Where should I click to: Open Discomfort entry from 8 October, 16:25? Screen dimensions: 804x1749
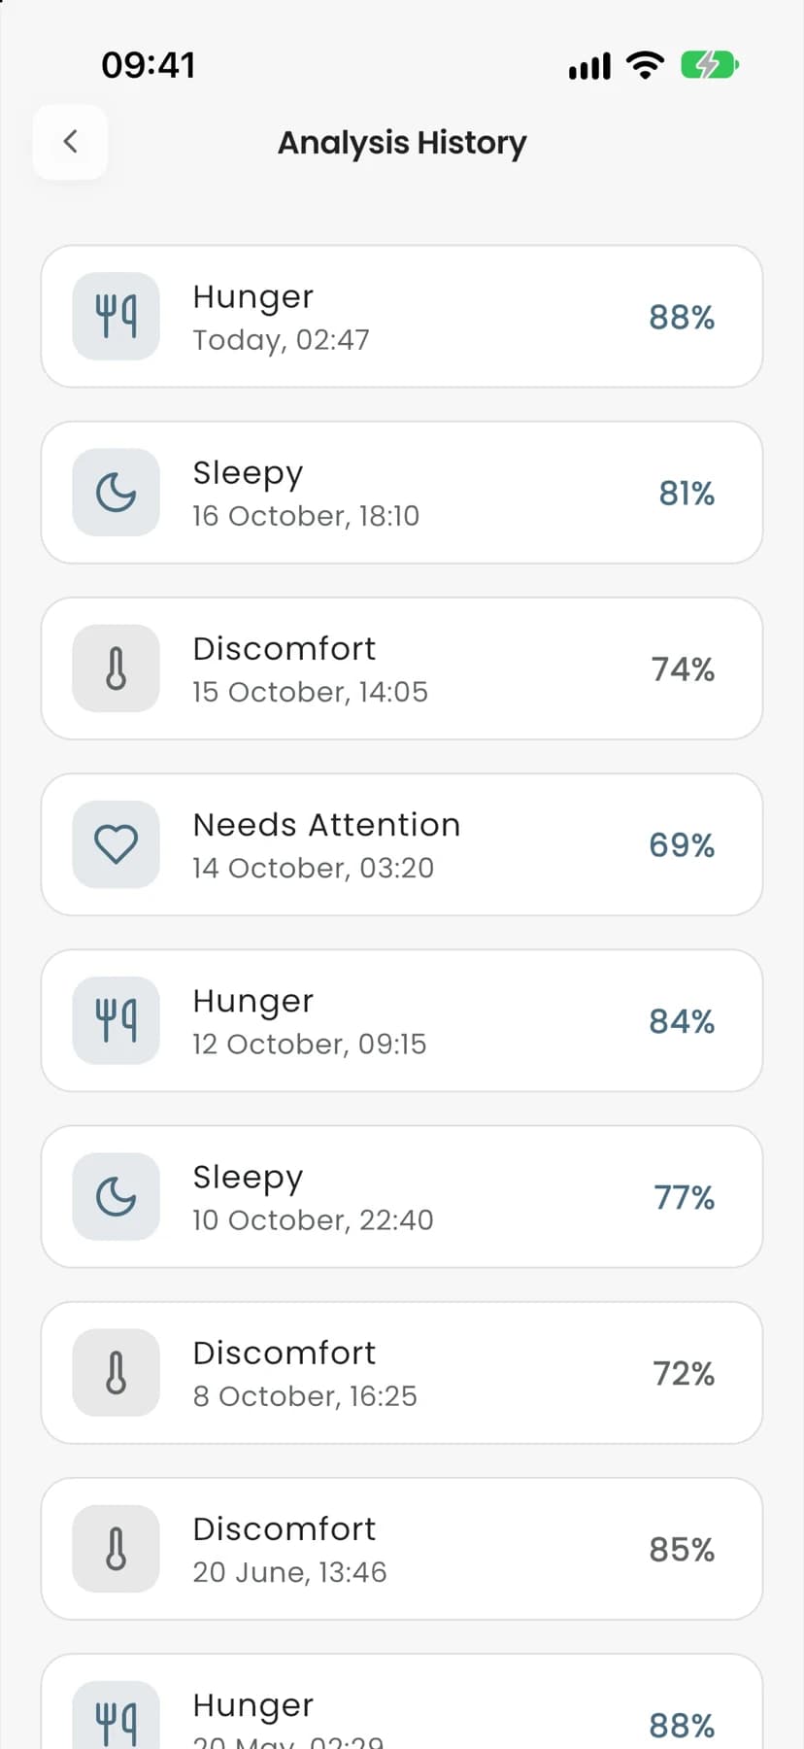(402, 1372)
